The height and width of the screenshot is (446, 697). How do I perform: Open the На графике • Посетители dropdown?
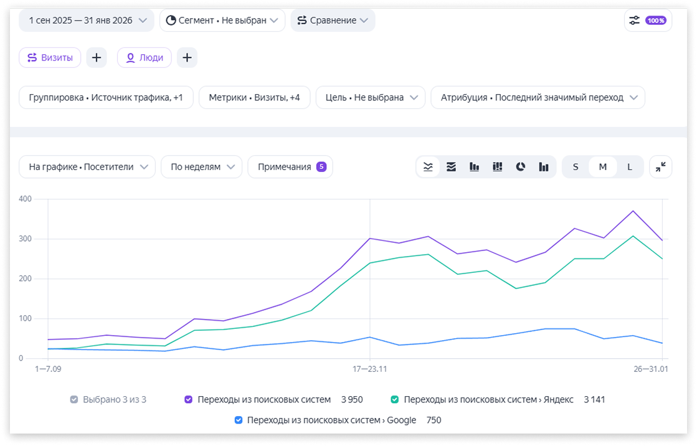point(87,167)
